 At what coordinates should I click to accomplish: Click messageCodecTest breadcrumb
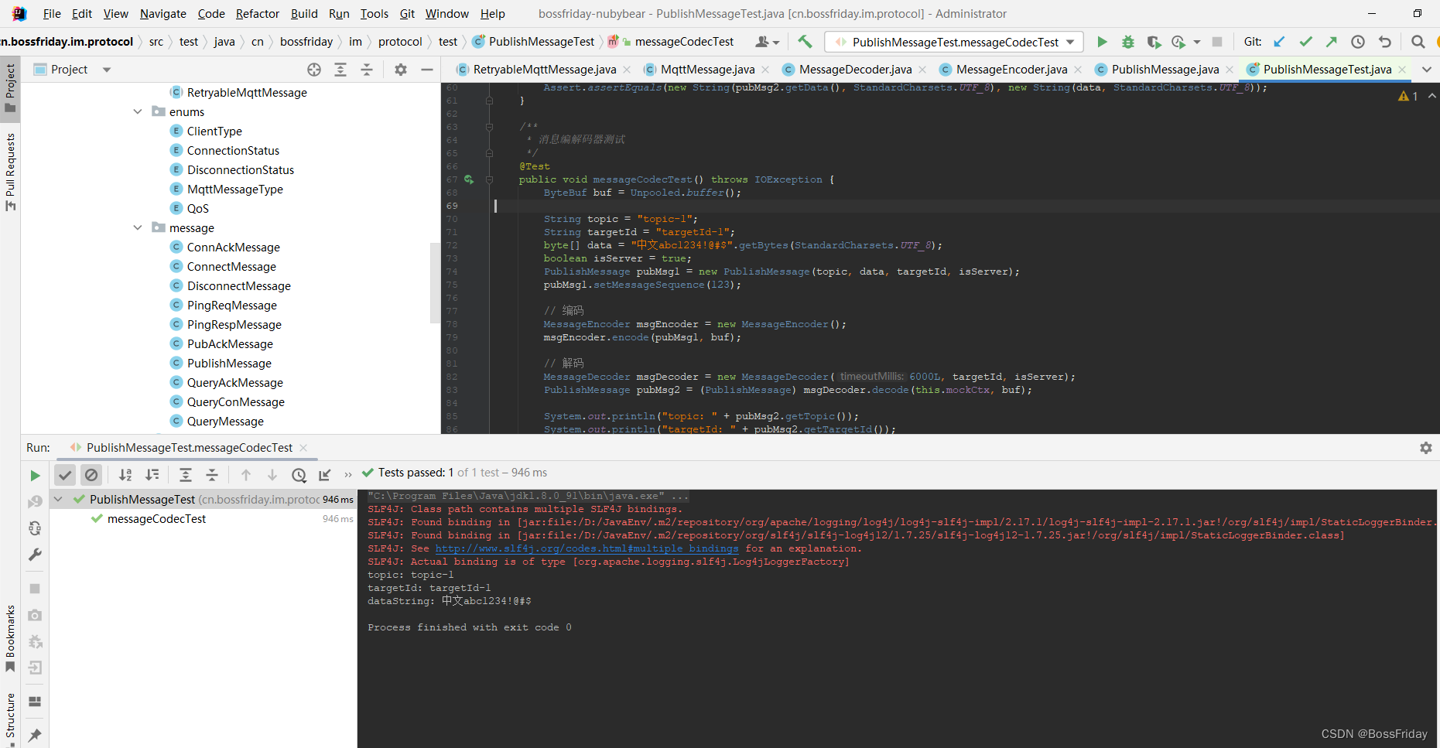coord(684,42)
